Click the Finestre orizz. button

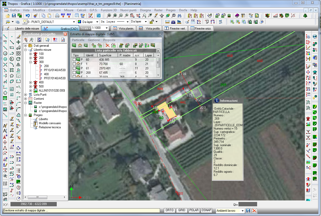pyautogui.click(x=201, y=28)
